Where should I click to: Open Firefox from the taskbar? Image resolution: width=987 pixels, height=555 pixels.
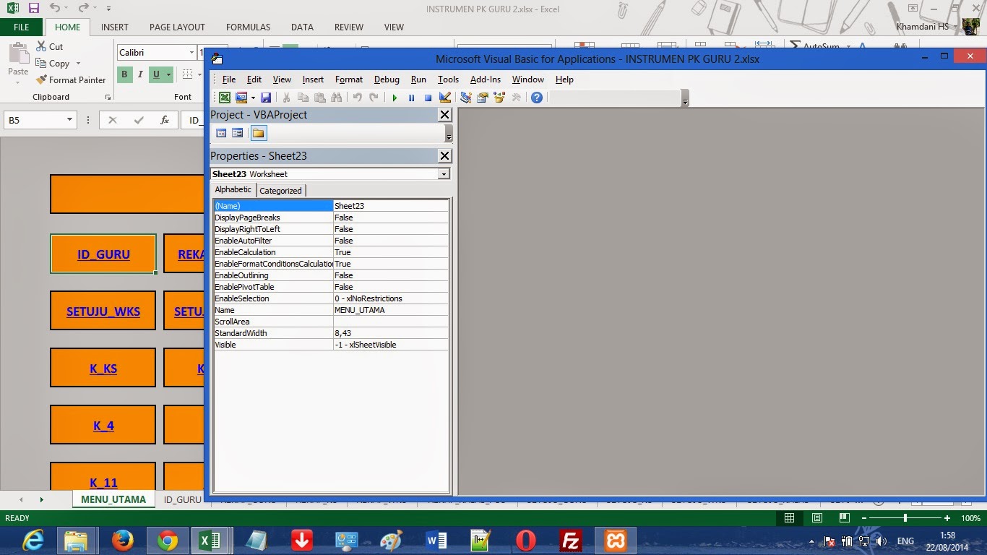(122, 540)
